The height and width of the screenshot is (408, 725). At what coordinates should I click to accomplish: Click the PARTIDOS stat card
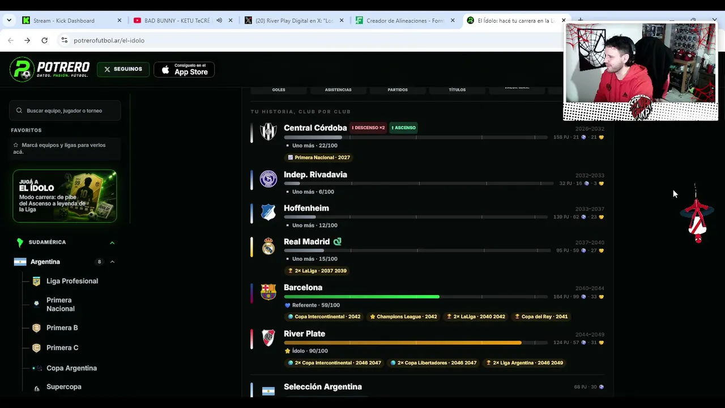click(398, 90)
